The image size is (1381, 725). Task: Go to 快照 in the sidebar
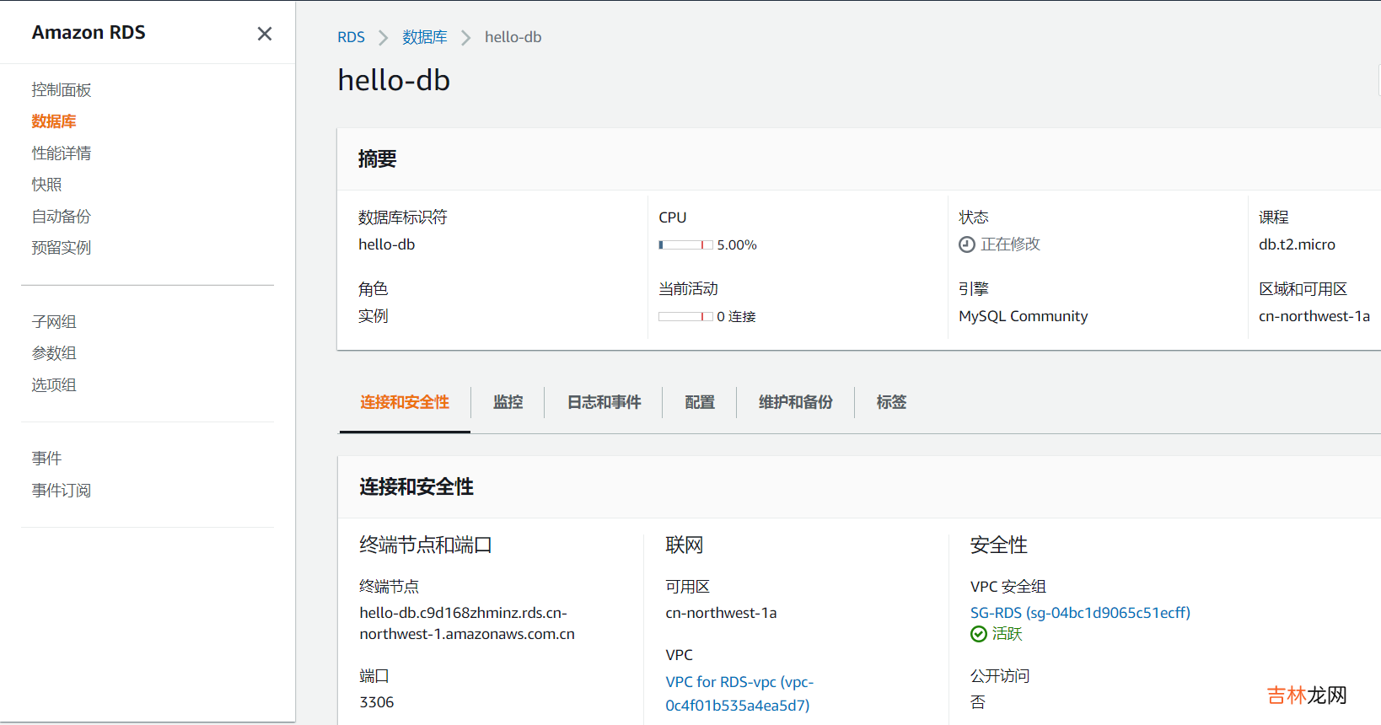47,185
